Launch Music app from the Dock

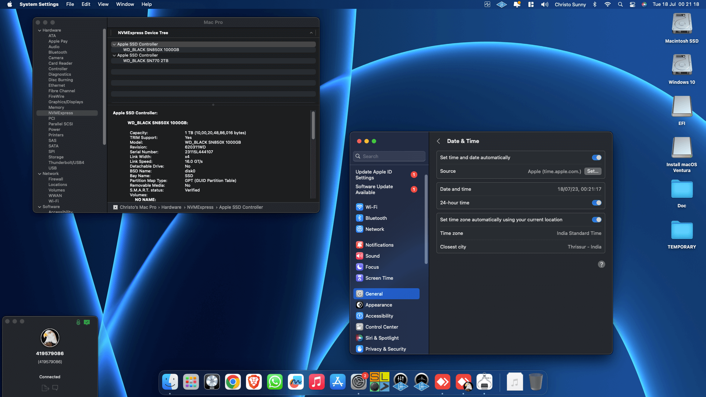[317, 382]
